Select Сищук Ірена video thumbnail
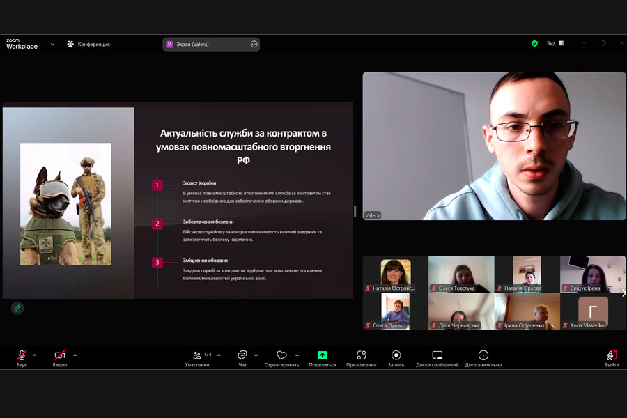 pos(593,274)
